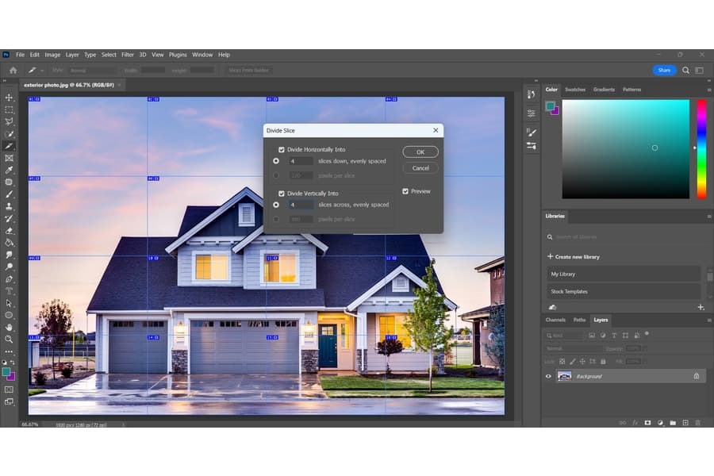Open the Brushes panel icon
714x476 pixels.
(531, 132)
